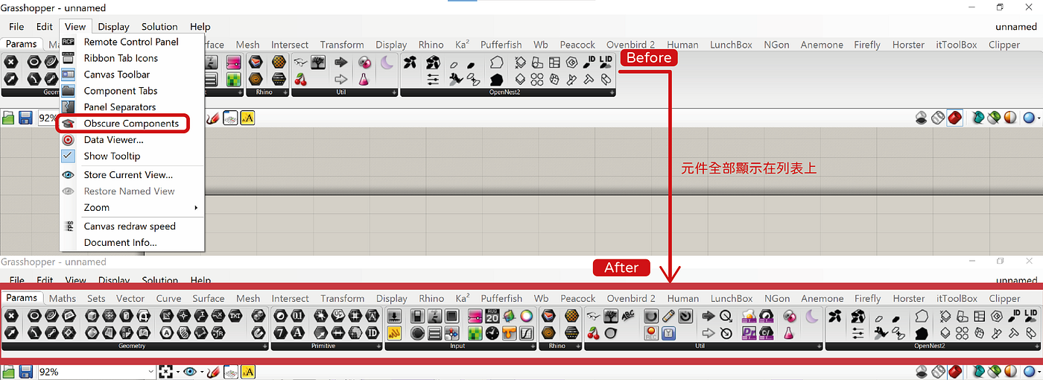1043x380 pixels.
Task: Open Canvas redraw speed setting
Action: (x=130, y=226)
